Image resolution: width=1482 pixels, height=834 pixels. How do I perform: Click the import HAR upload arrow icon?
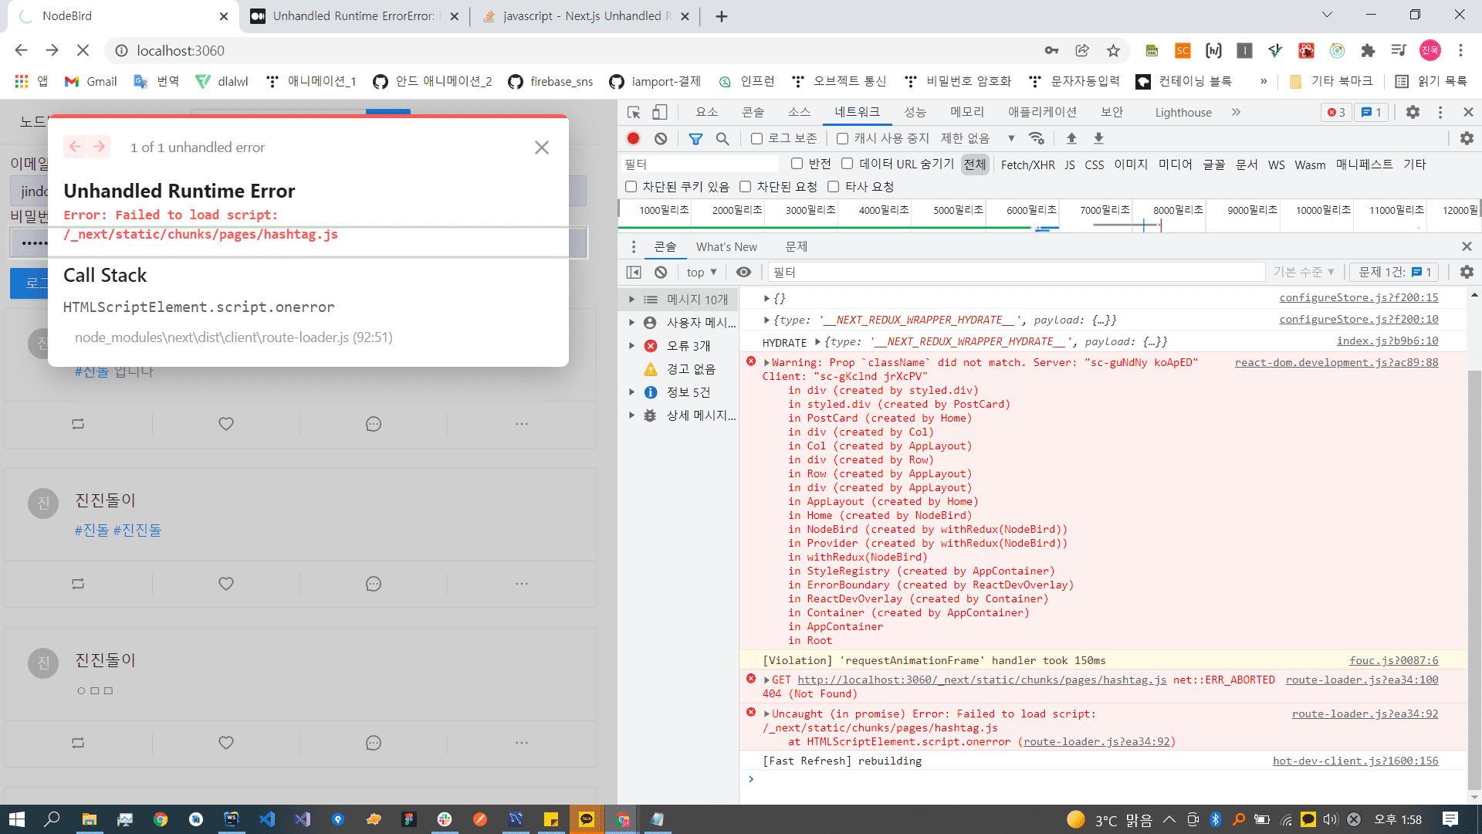pos(1071,138)
